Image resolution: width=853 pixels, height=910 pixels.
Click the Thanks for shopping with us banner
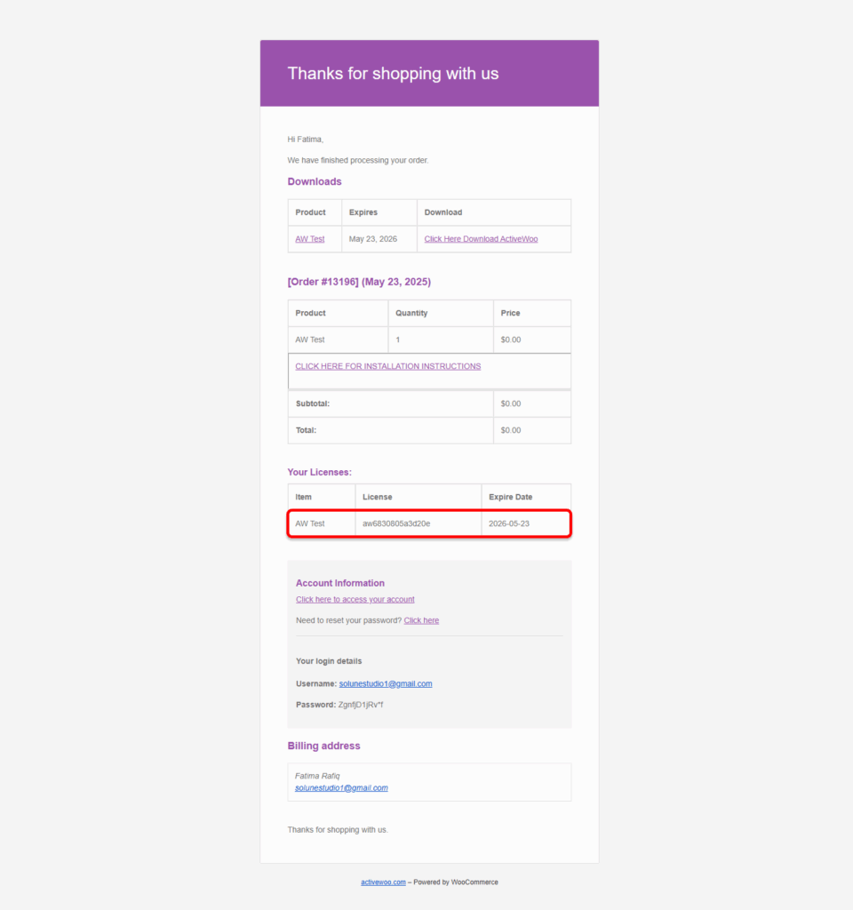pos(429,73)
